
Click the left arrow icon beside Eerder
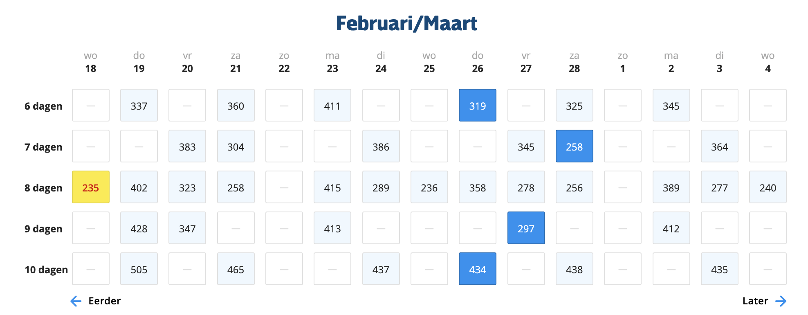[x=76, y=301]
